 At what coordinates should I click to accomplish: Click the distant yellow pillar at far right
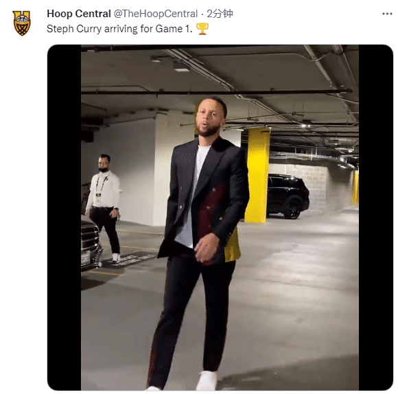pyautogui.click(x=355, y=187)
